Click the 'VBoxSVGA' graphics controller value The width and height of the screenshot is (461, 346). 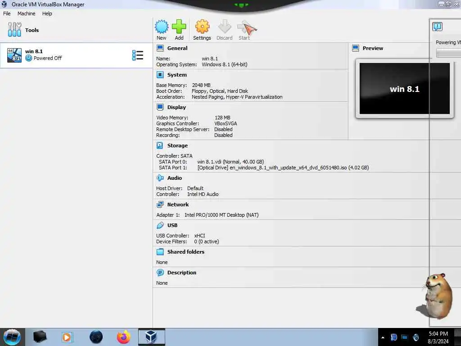point(226,123)
